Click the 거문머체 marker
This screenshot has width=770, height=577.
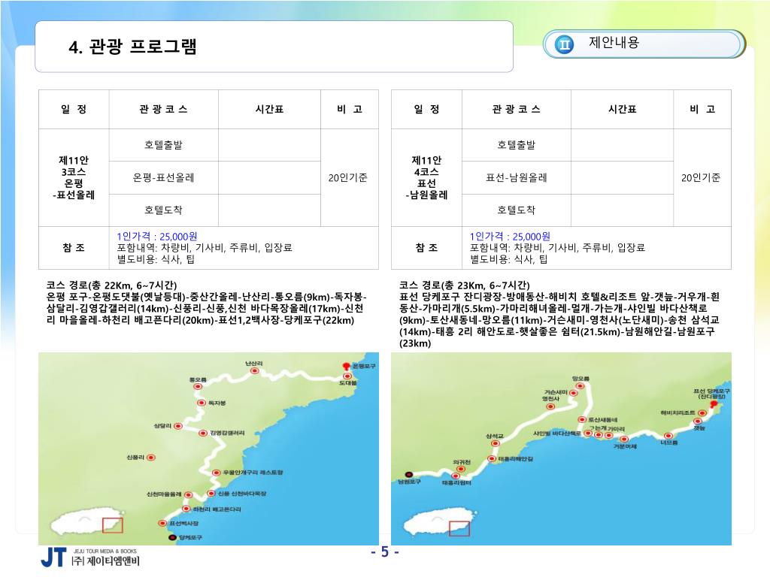click(x=623, y=439)
